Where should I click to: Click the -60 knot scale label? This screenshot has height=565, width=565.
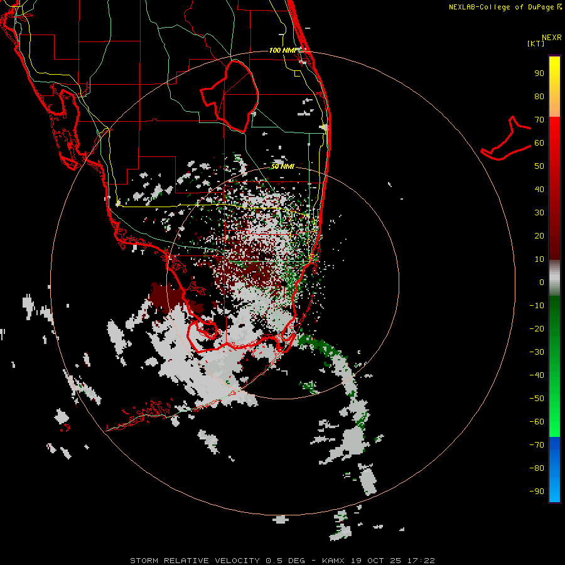click(537, 422)
